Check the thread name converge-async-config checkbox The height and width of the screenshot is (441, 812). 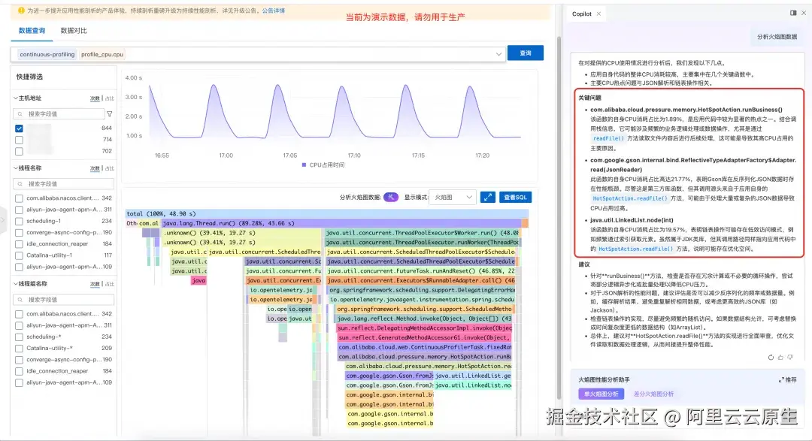[19, 232]
